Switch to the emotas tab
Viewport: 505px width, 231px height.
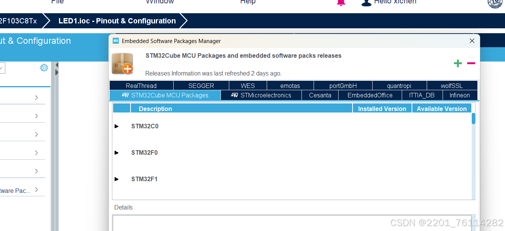point(290,86)
